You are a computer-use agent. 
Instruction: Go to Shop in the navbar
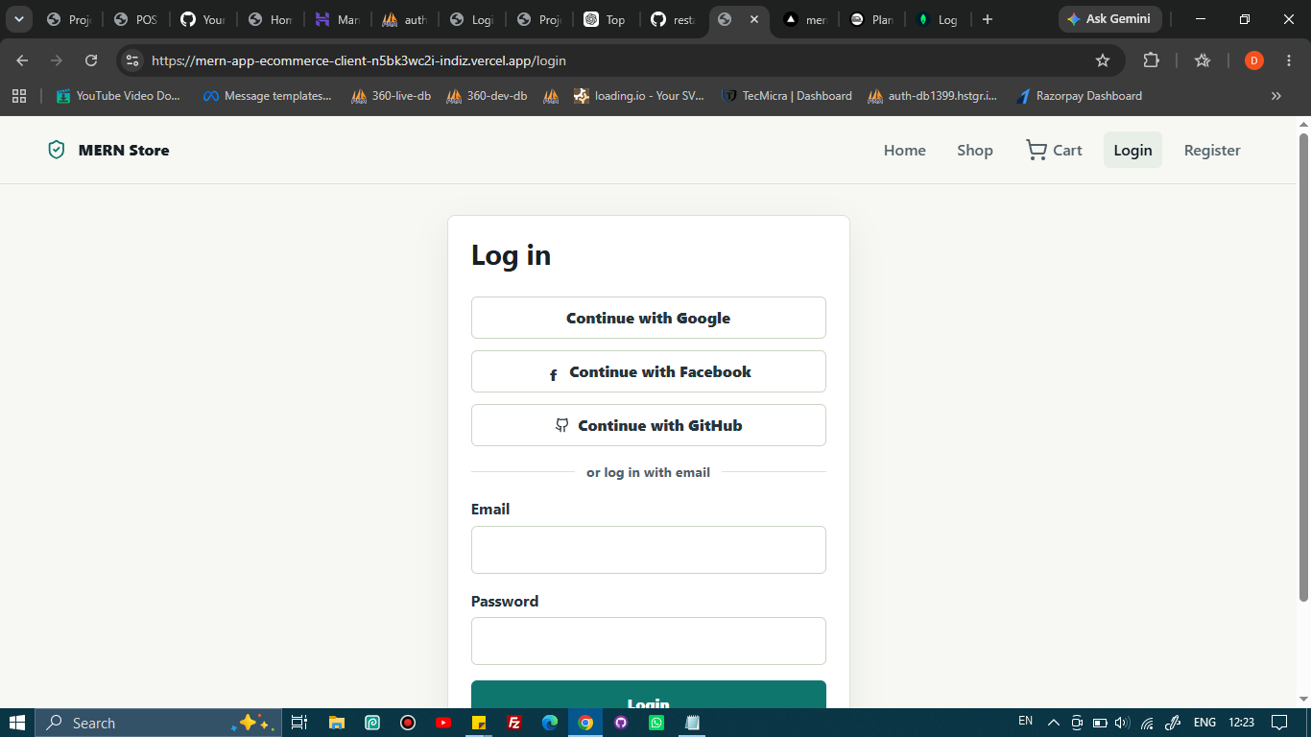tap(975, 150)
